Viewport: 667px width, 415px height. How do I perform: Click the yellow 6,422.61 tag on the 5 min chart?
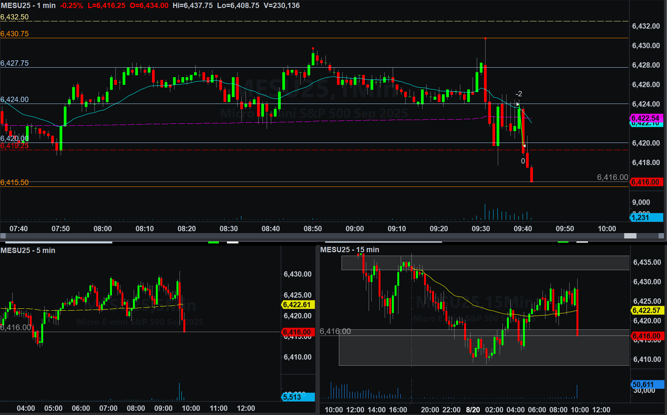point(297,305)
